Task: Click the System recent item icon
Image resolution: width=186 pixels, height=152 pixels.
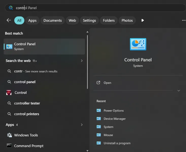Action: pos(98,127)
